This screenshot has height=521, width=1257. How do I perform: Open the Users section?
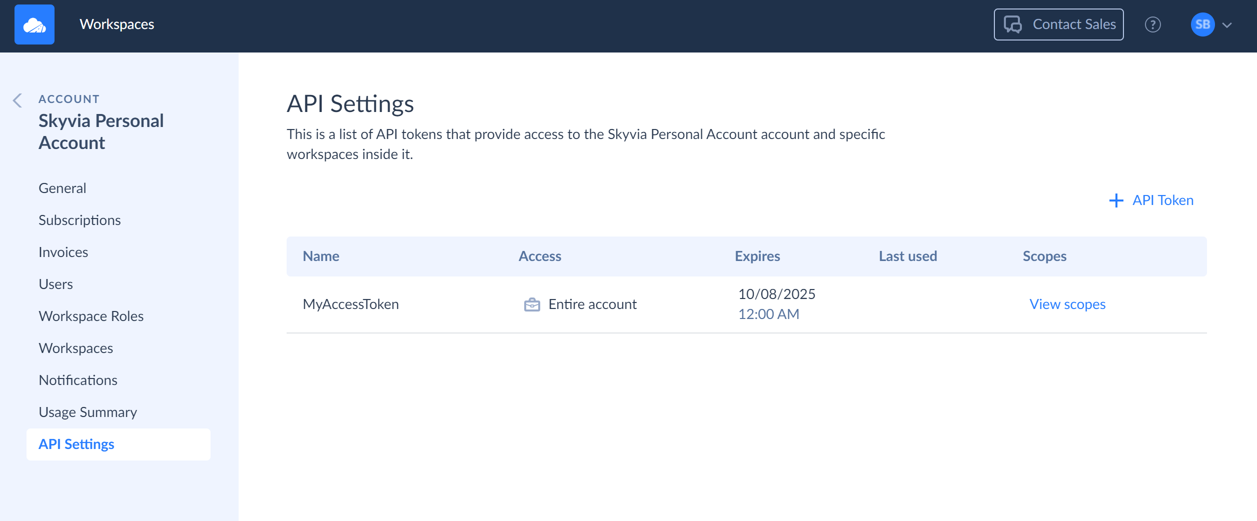(56, 284)
